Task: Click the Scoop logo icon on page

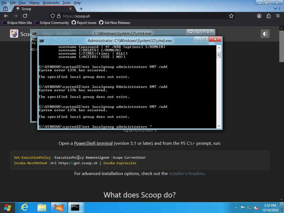Action: [14, 34]
